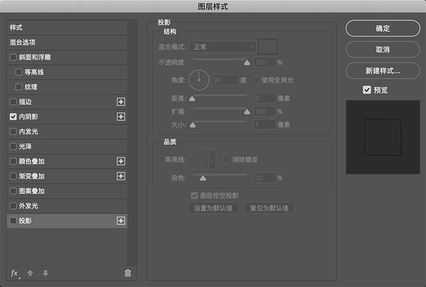This screenshot has height=287, width=426.
Task: Click the 取消 button
Action: point(383,50)
